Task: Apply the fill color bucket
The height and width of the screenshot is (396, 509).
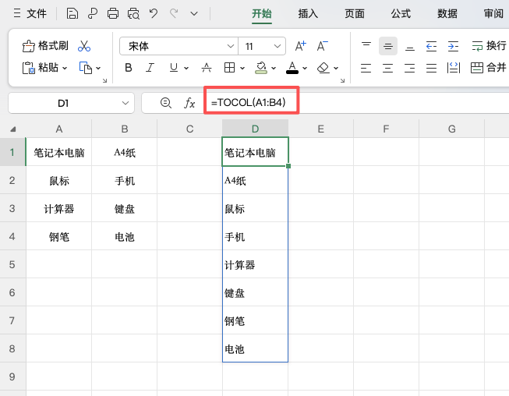Action: (261, 68)
